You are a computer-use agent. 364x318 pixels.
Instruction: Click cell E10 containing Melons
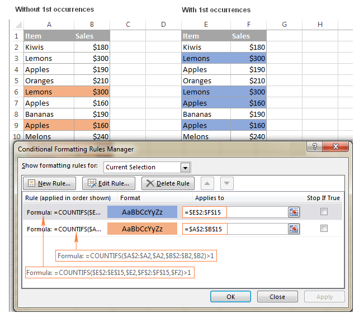point(206,136)
